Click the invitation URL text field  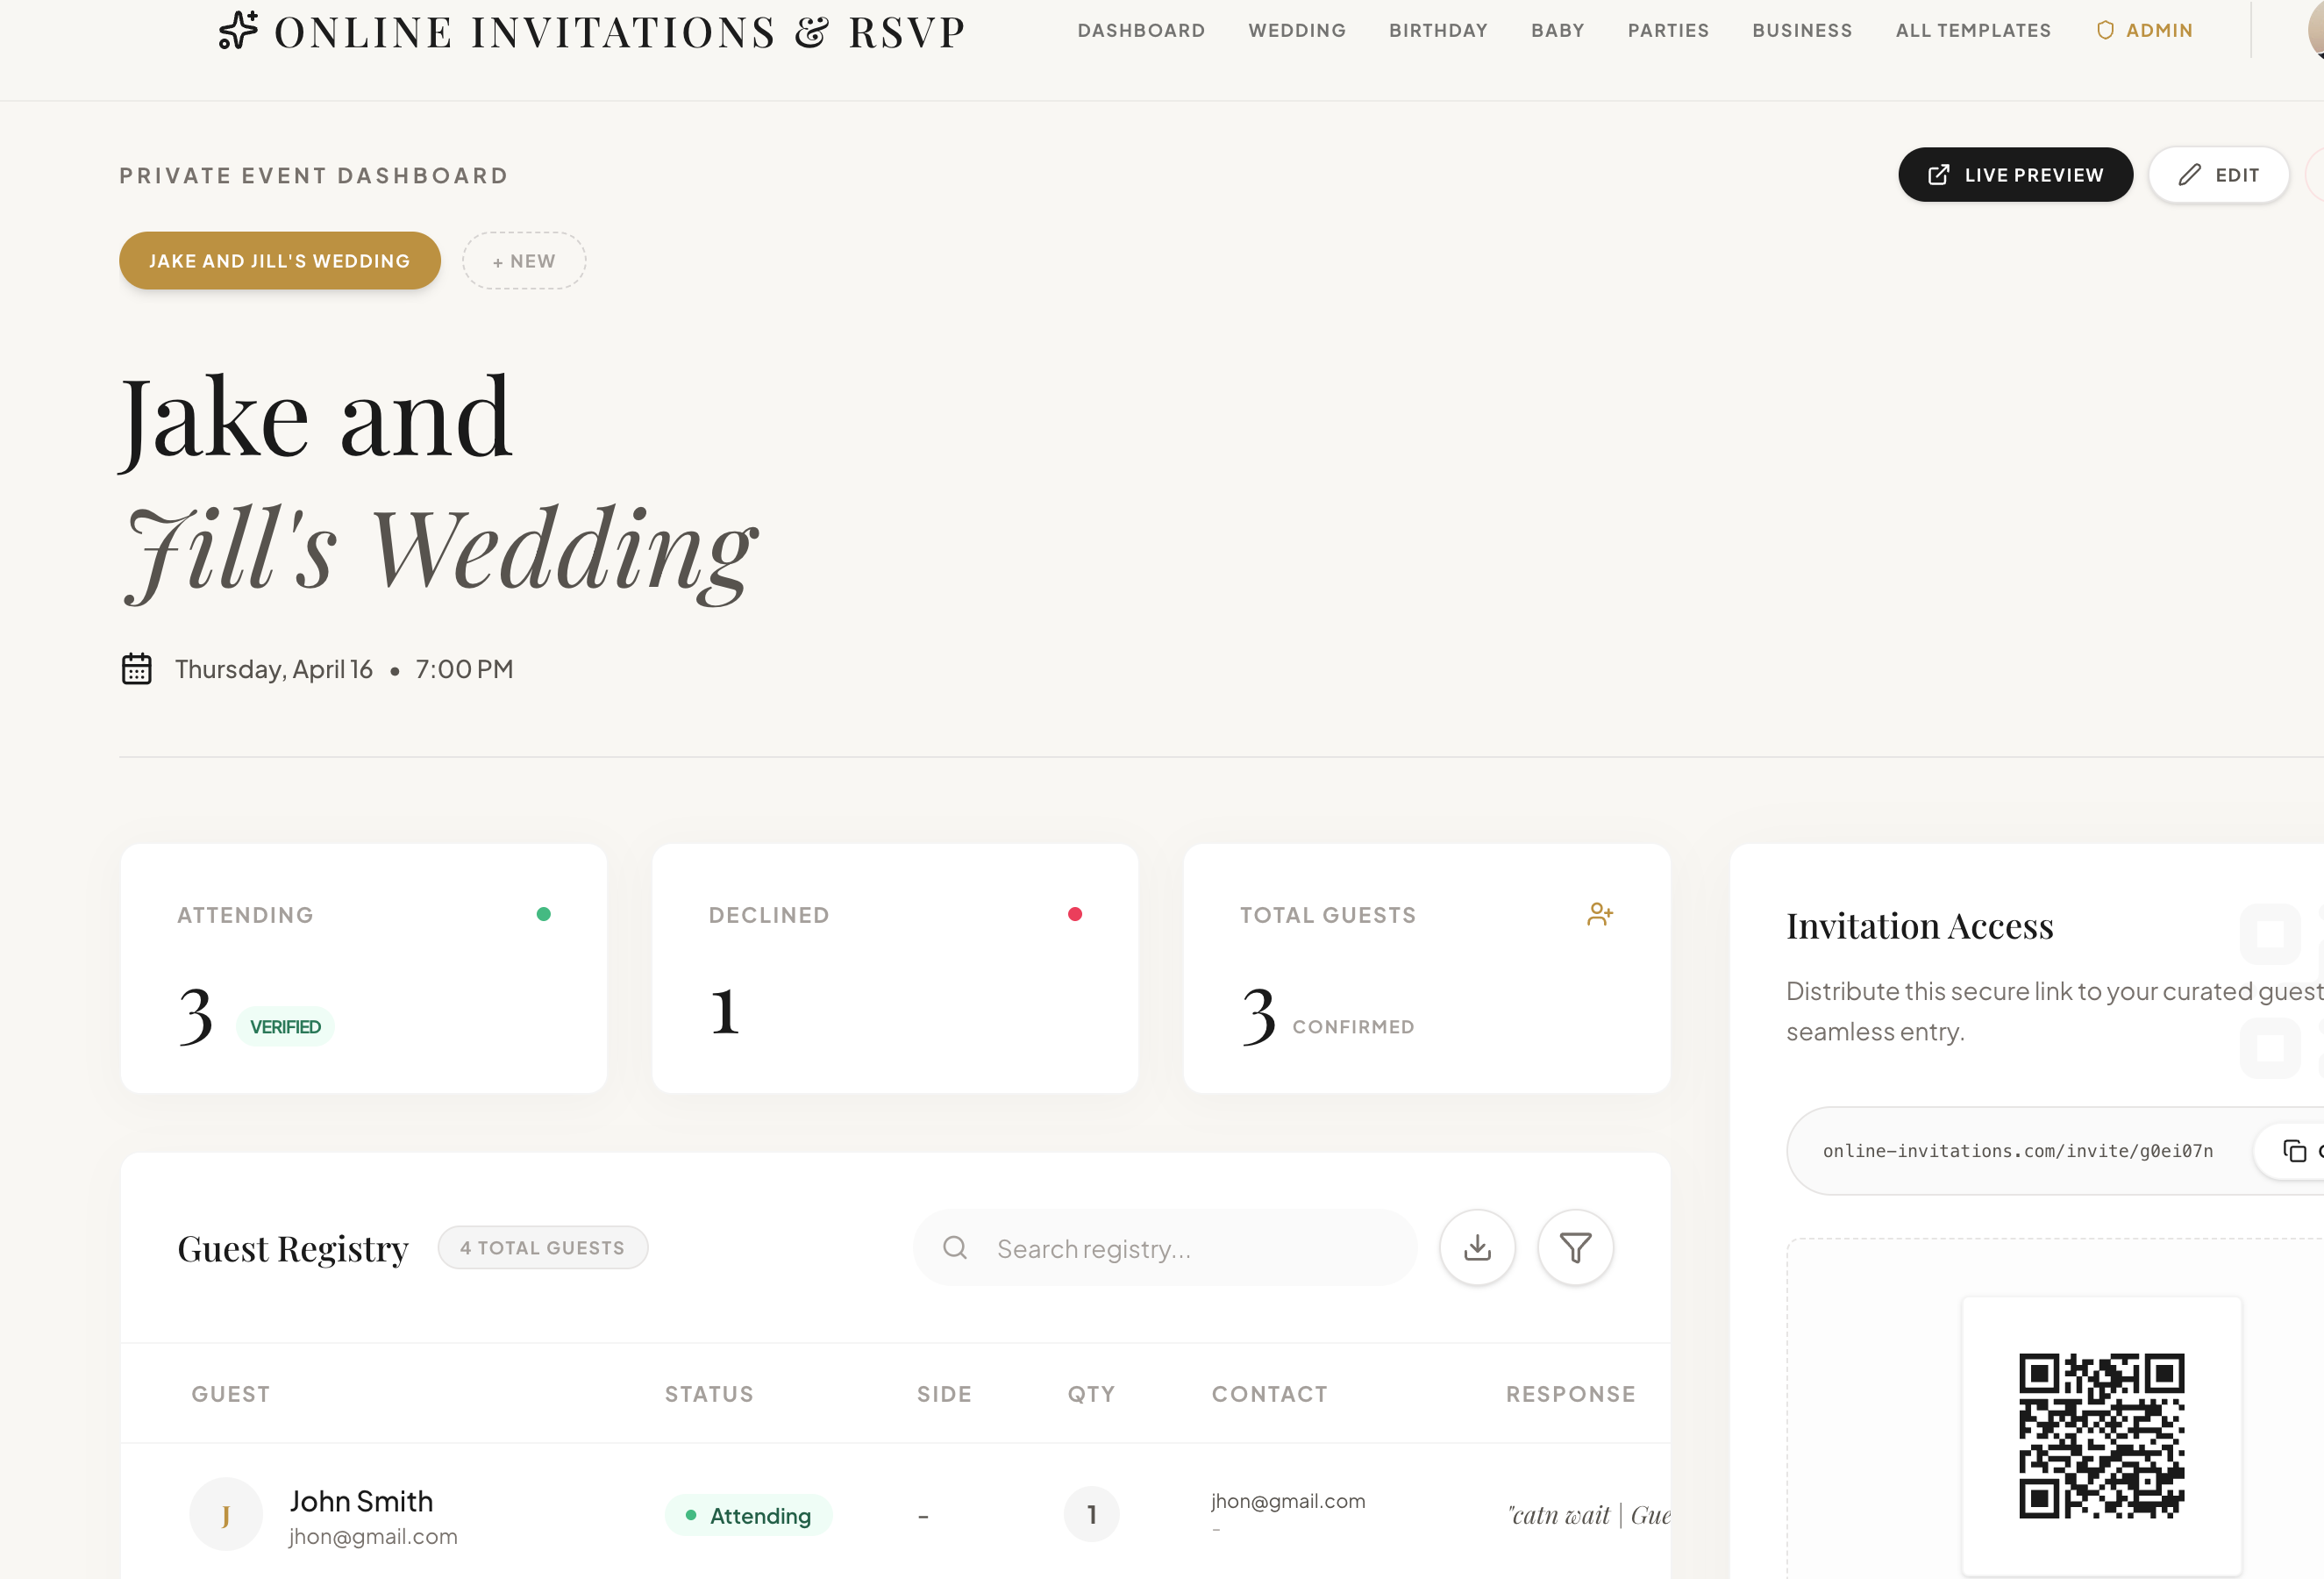click(x=2018, y=1151)
